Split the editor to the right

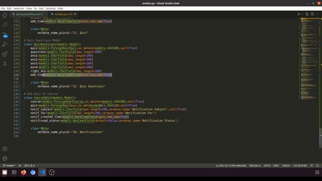tap(312, 14)
